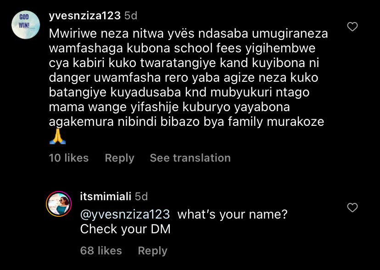Open the GOD WIN! profile picture

pyautogui.click(x=26, y=25)
